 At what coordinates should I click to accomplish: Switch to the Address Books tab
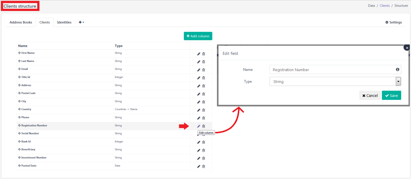[21, 22]
